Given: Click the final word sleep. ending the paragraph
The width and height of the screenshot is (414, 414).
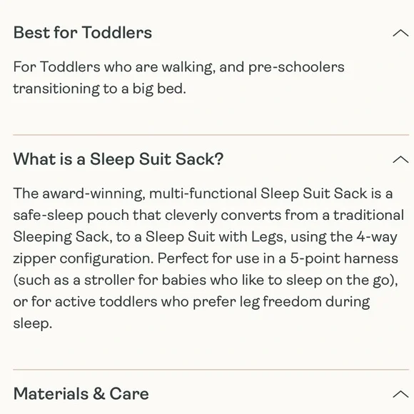Looking at the screenshot, I should tap(33, 323).
